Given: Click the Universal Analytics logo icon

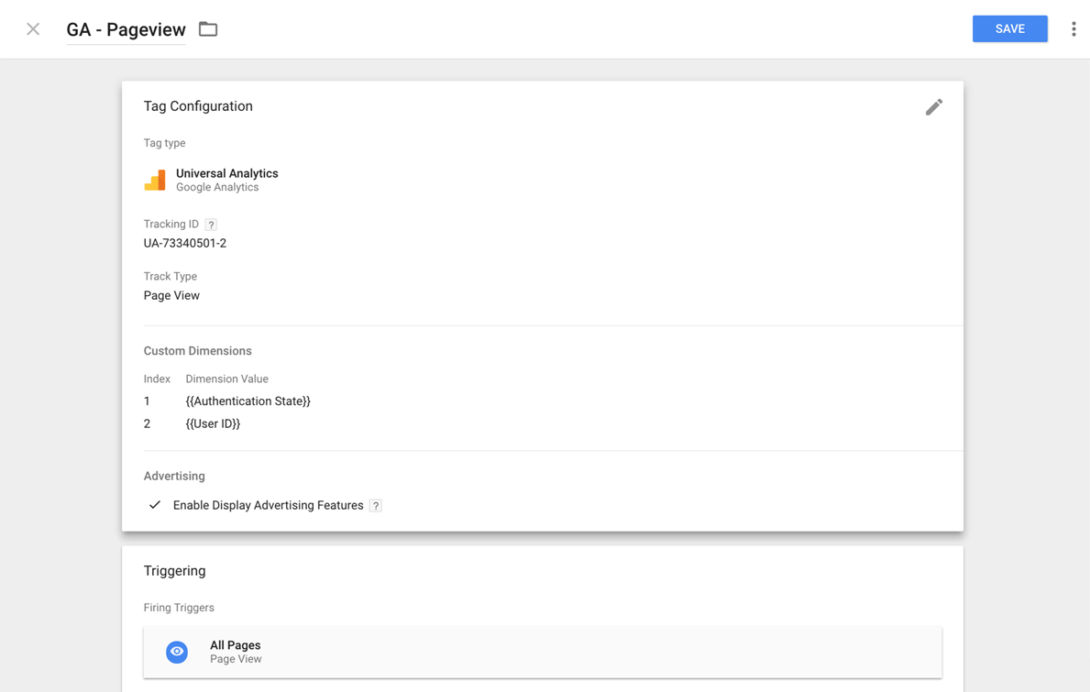Looking at the screenshot, I should click(155, 180).
